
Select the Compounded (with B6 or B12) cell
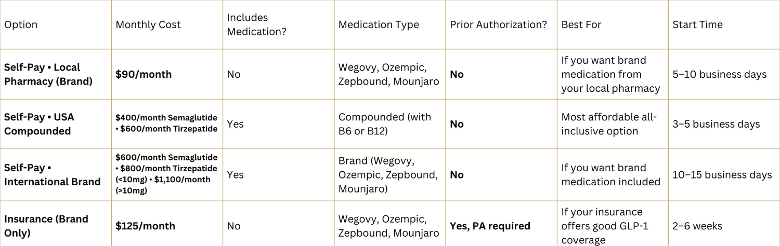click(385, 124)
